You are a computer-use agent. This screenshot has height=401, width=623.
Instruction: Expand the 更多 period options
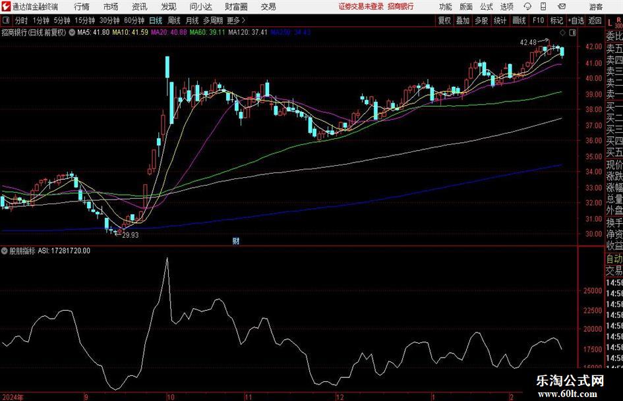236,20
